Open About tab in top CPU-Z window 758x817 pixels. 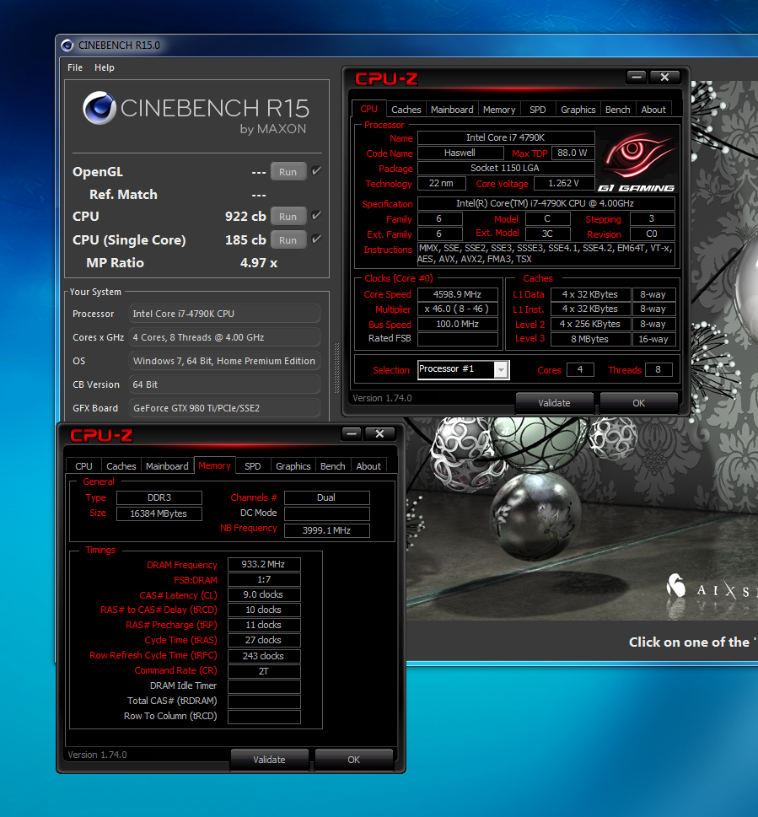653,110
